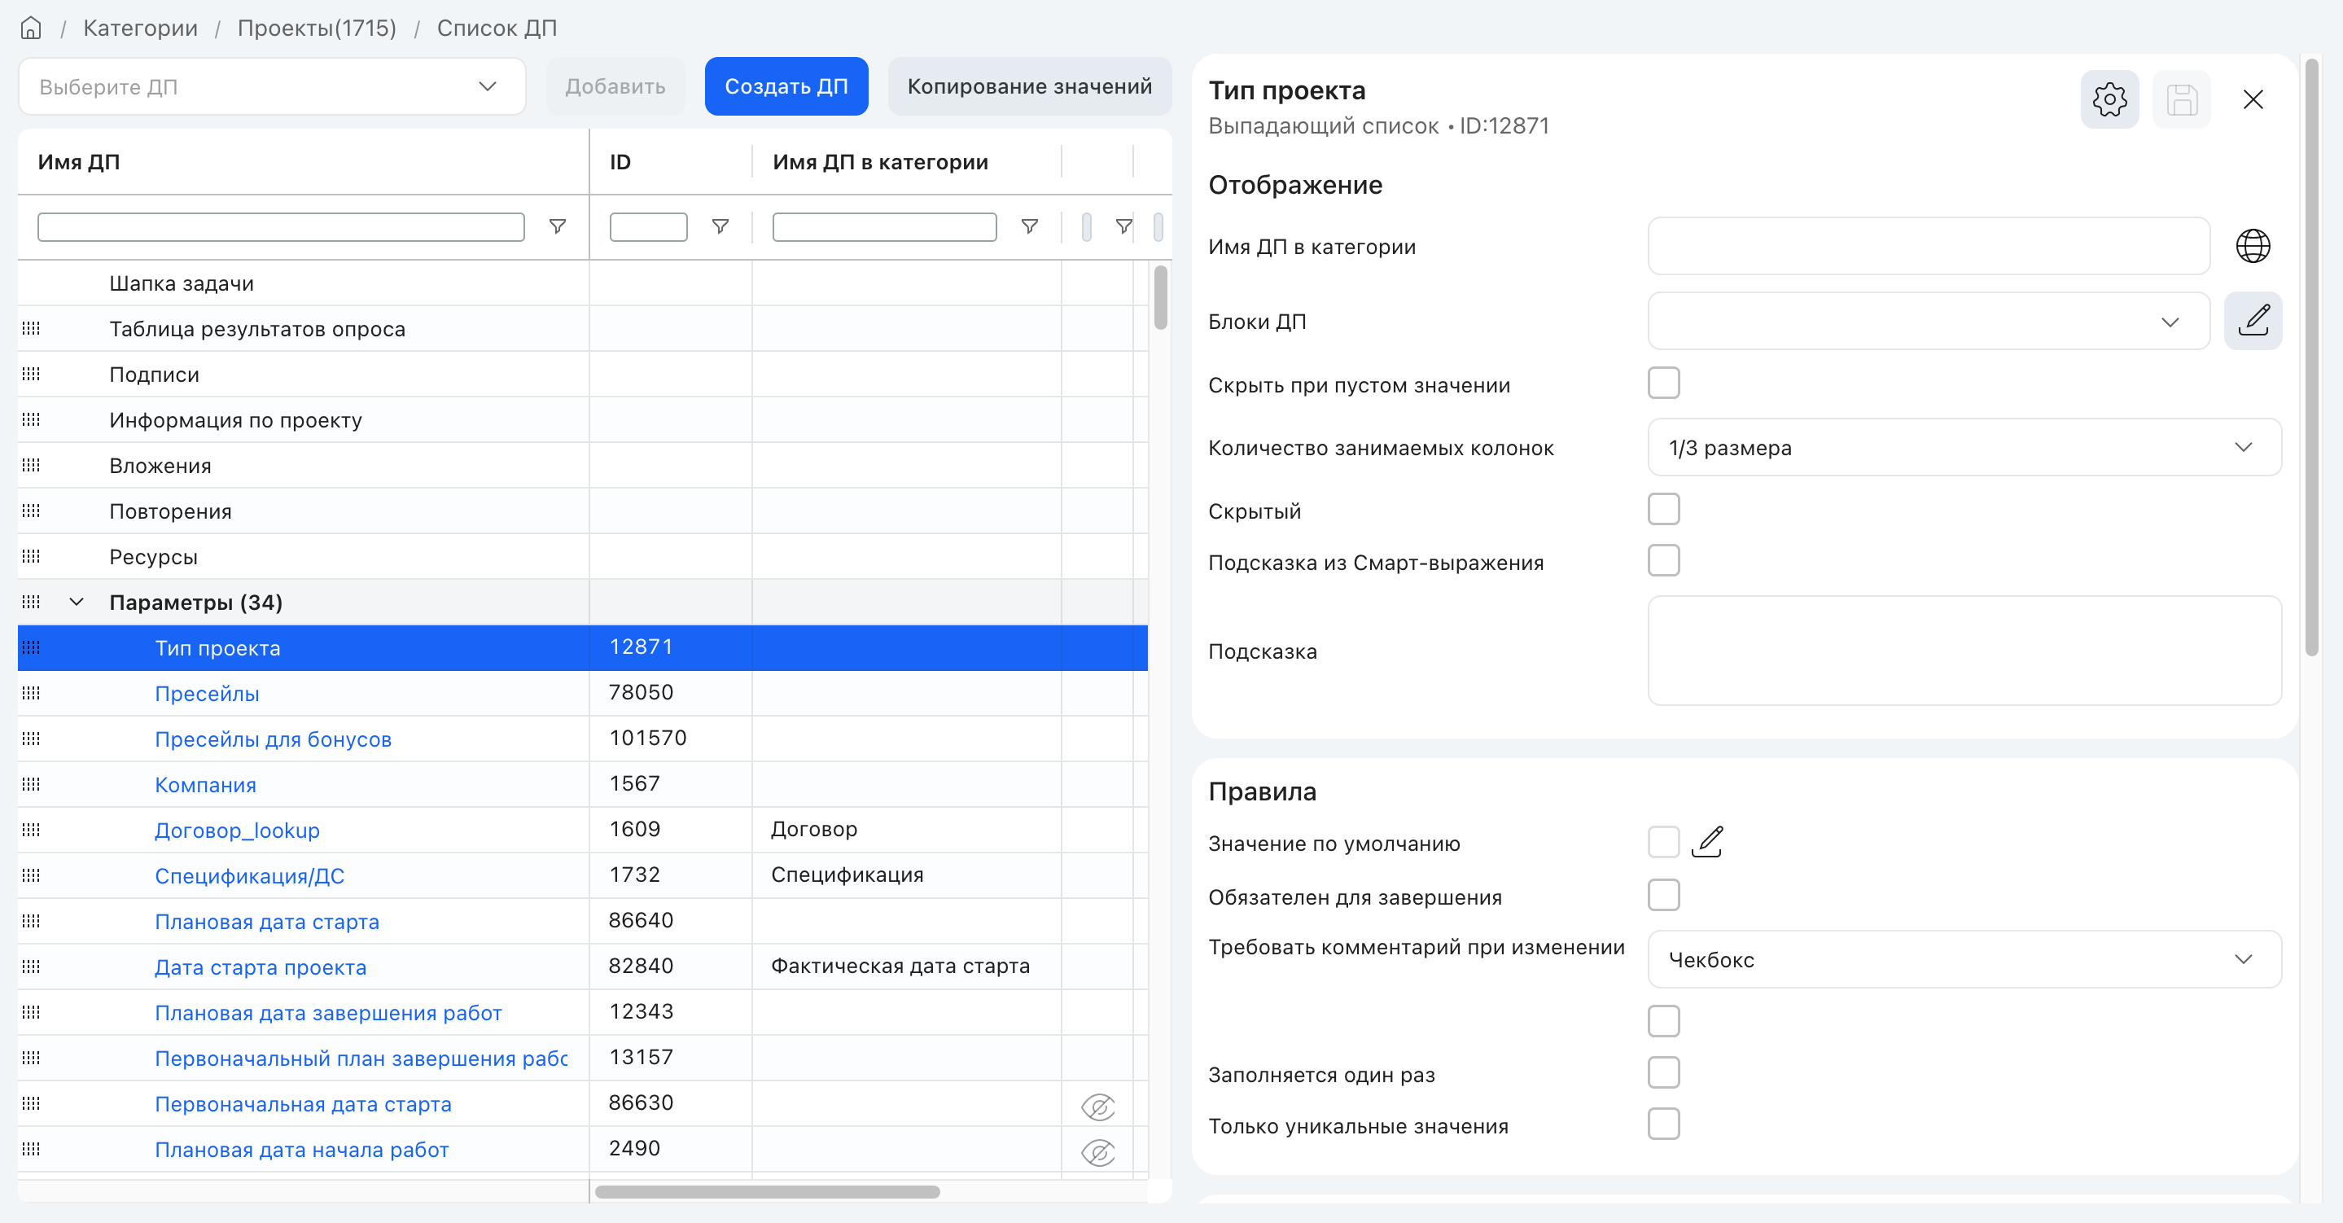Click drag handle on Информация по проекту row
The image size is (2343, 1223).
point(31,419)
